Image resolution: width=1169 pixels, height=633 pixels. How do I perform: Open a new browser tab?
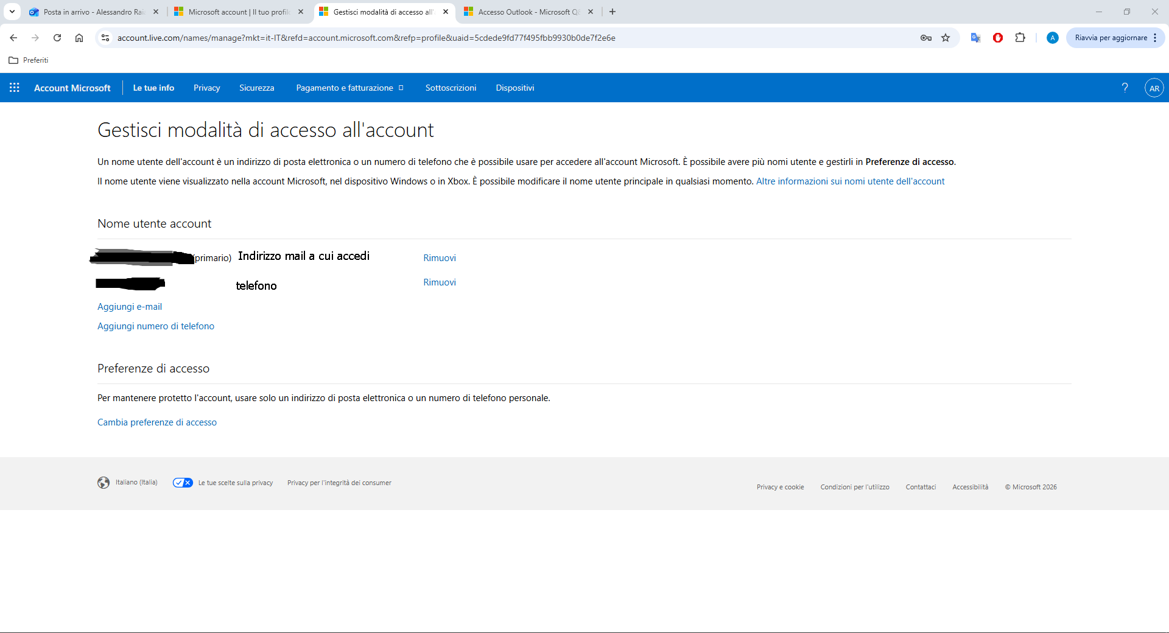613,12
